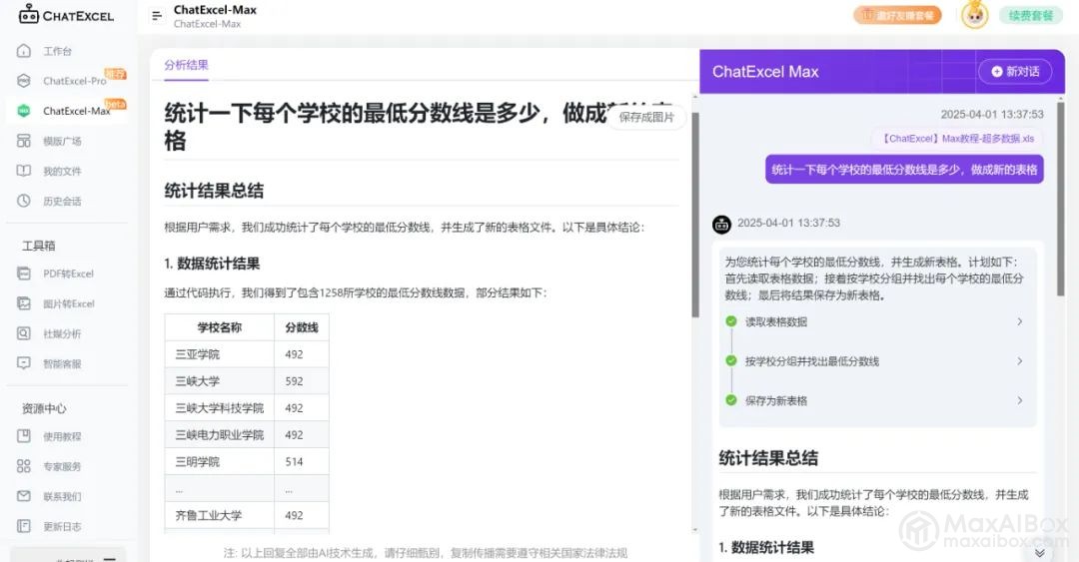Expand the 按学校分组并找出最低分数线 step
Image resolution: width=1079 pixels, height=562 pixels.
tap(1020, 361)
